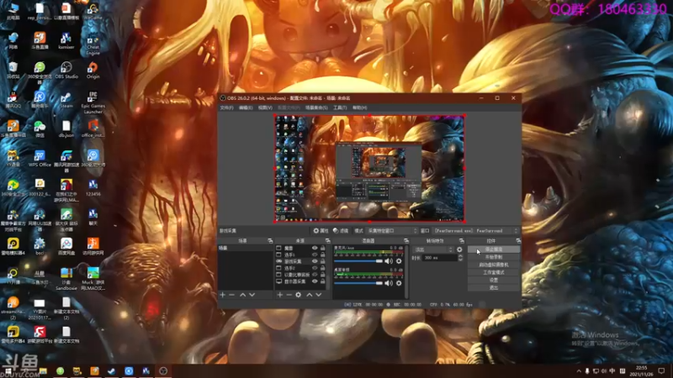
Task: Open source properties gear below the Sources list
Action: [299, 295]
